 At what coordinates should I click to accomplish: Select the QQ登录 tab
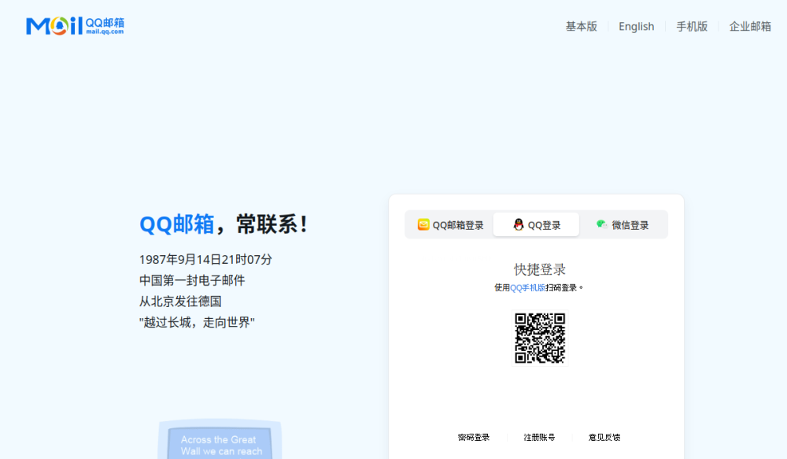point(536,224)
